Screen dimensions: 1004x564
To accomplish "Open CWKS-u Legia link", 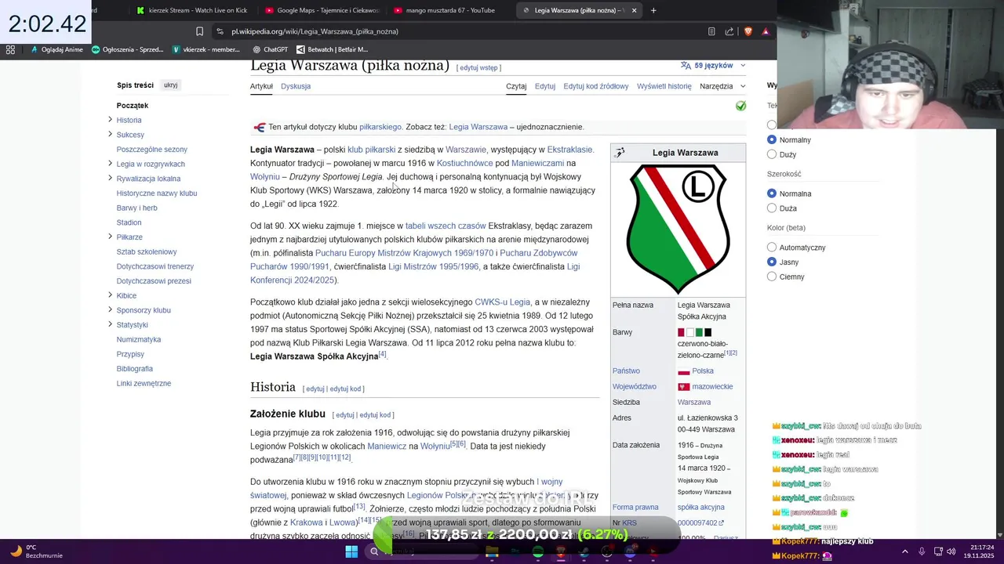I will pyautogui.click(x=502, y=302).
